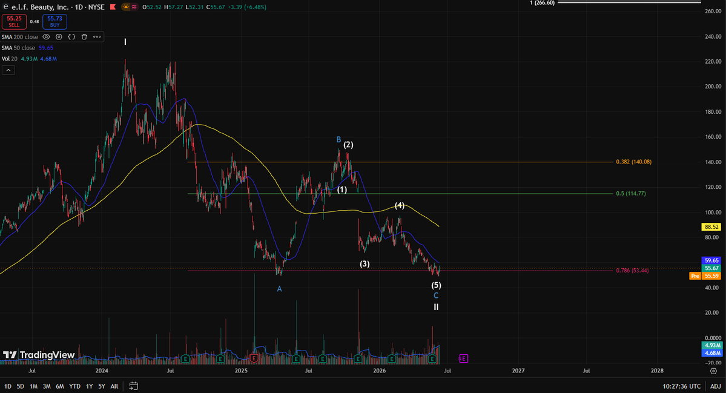
Task: Select the blue wave label B
Action: [339, 139]
